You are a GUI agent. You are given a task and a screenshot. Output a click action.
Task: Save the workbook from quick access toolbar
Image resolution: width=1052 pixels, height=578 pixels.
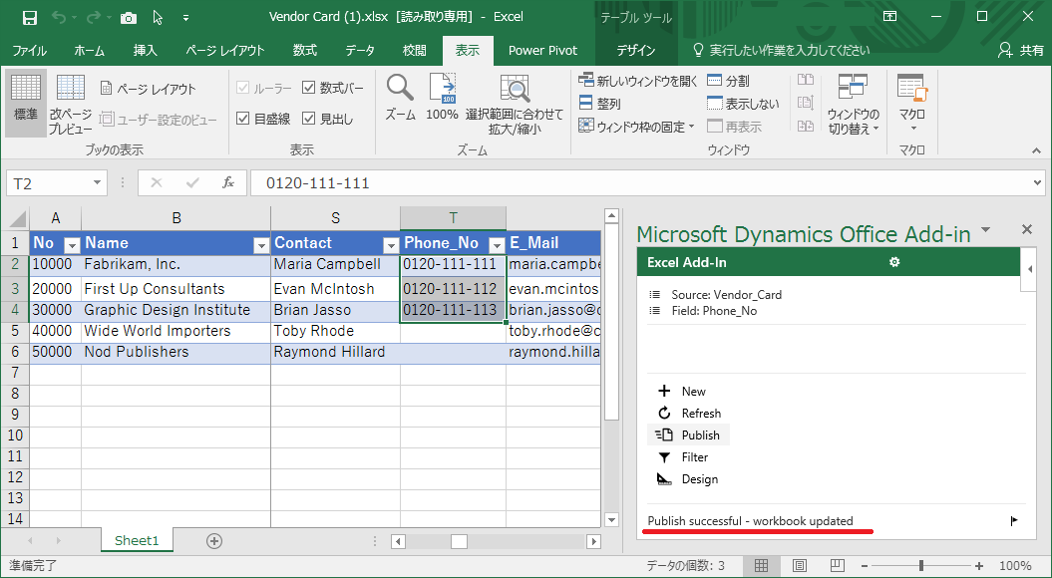pos(30,17)
